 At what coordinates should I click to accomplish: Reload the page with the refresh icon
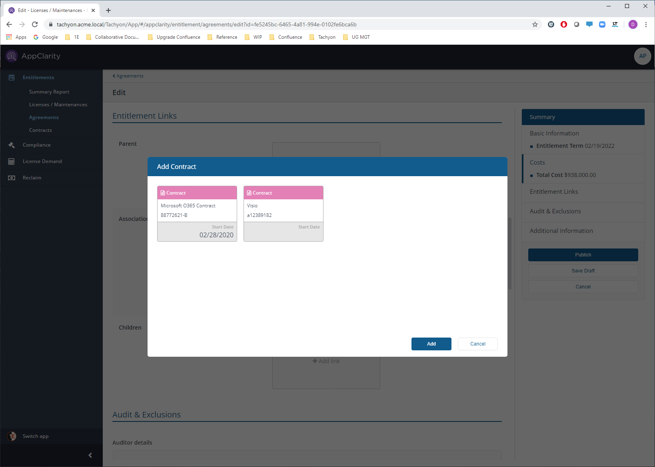click(35, 24)
